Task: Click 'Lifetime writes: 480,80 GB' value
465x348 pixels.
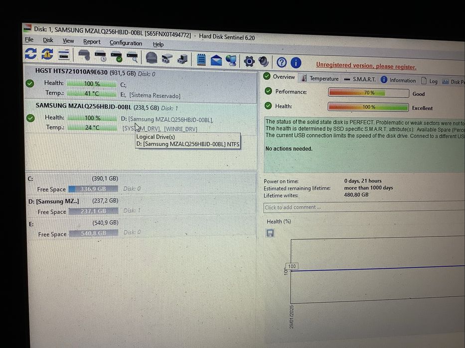Action: tap(356, 195)
